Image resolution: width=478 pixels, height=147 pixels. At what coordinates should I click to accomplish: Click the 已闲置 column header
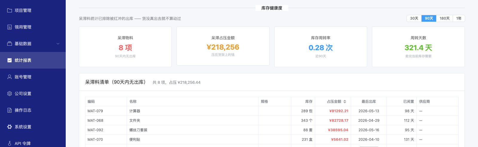(402, 102)
